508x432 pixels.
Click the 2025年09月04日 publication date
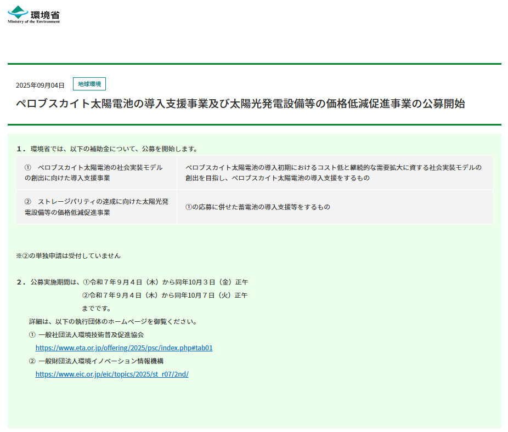pyautogui.click(x=40, y=85)
